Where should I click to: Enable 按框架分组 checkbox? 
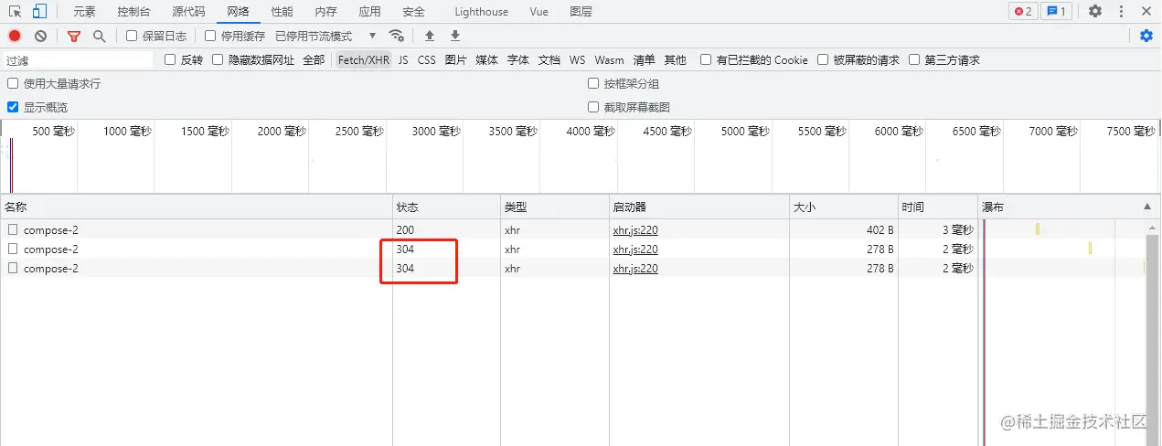[x=593, y=83]
